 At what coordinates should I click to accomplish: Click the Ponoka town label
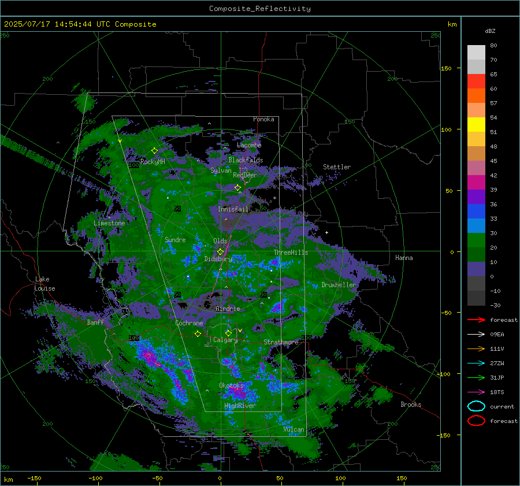(263, 119)
